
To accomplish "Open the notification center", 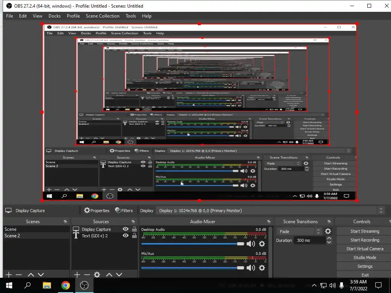I will [378, 285].
